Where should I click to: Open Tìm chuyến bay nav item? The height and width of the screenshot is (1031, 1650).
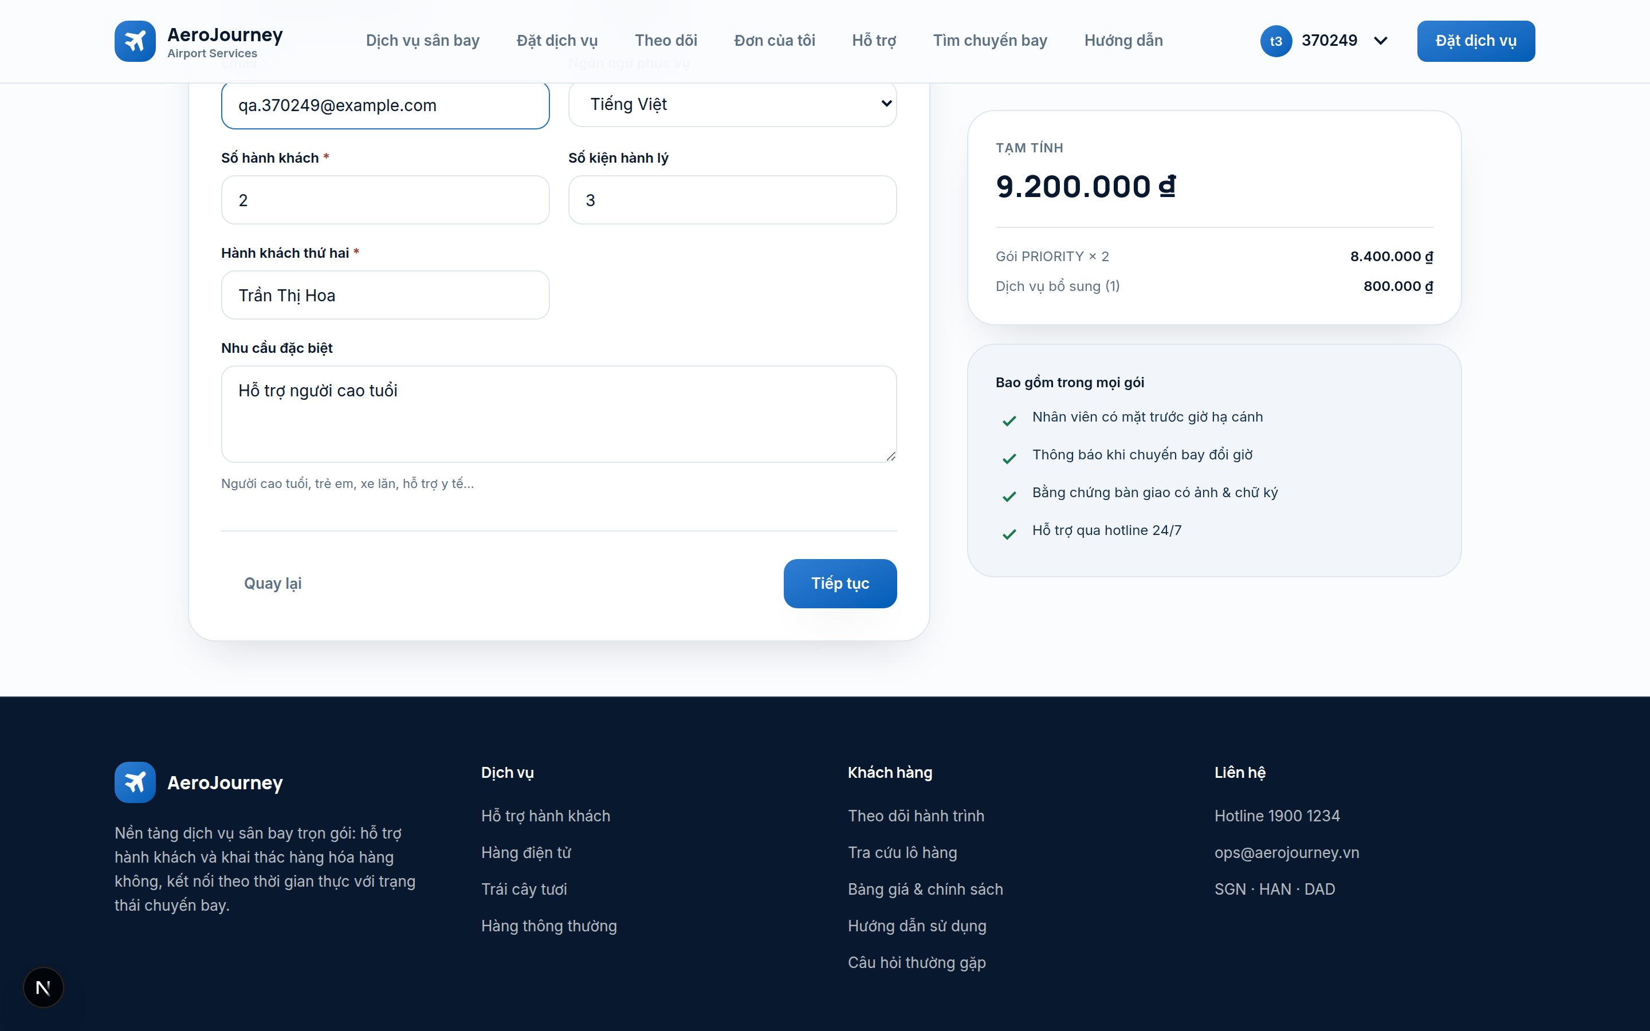pos(990,41)
